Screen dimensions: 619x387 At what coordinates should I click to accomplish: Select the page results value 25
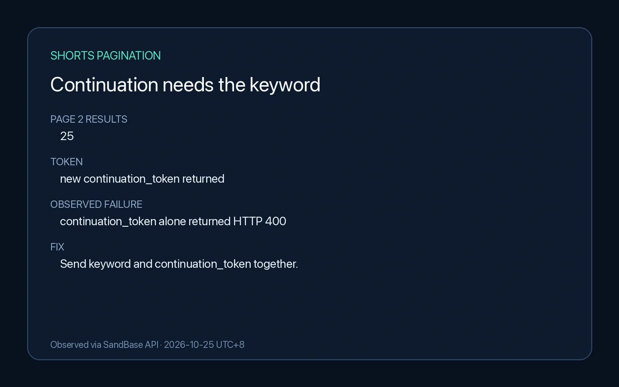point(67,136)
